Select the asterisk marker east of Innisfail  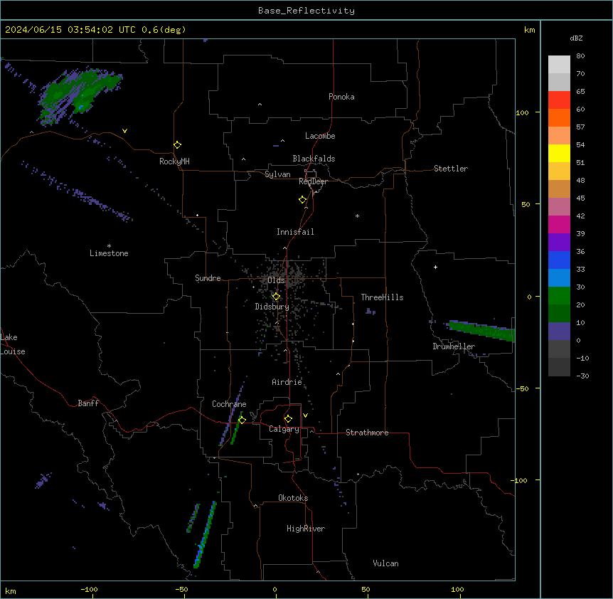tap(357, 216)
